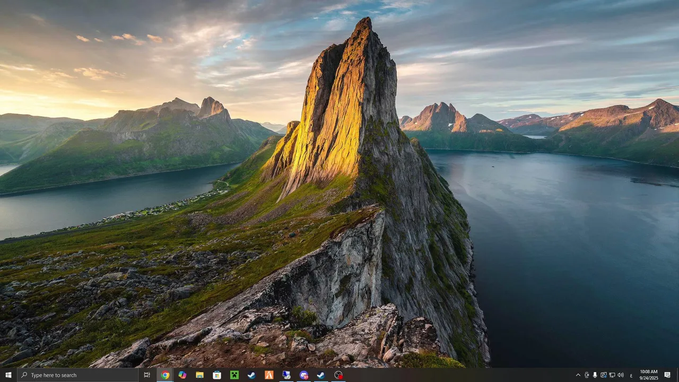
Task: Open the Steam icon beside the Discord icon
Action: 321,375
